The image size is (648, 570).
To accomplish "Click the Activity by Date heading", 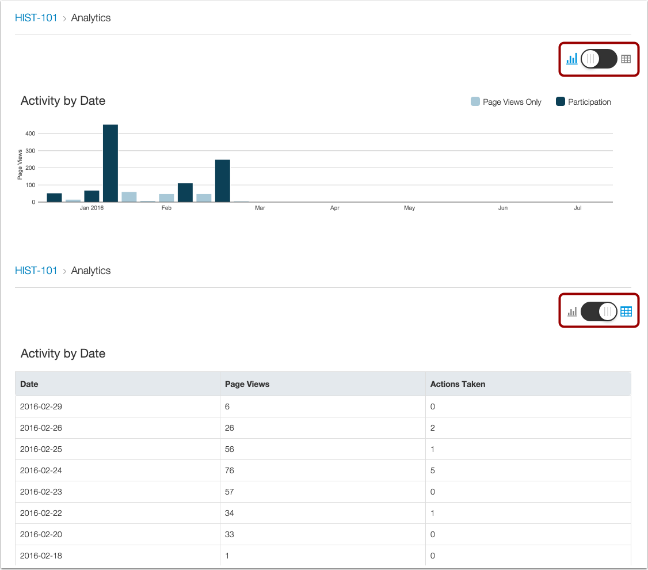I will click(63, 101).
